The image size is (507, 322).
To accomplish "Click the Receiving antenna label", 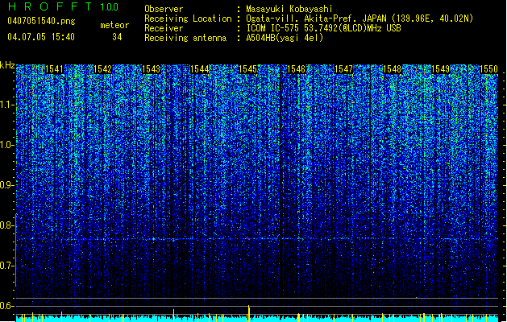I will point(185,38).
